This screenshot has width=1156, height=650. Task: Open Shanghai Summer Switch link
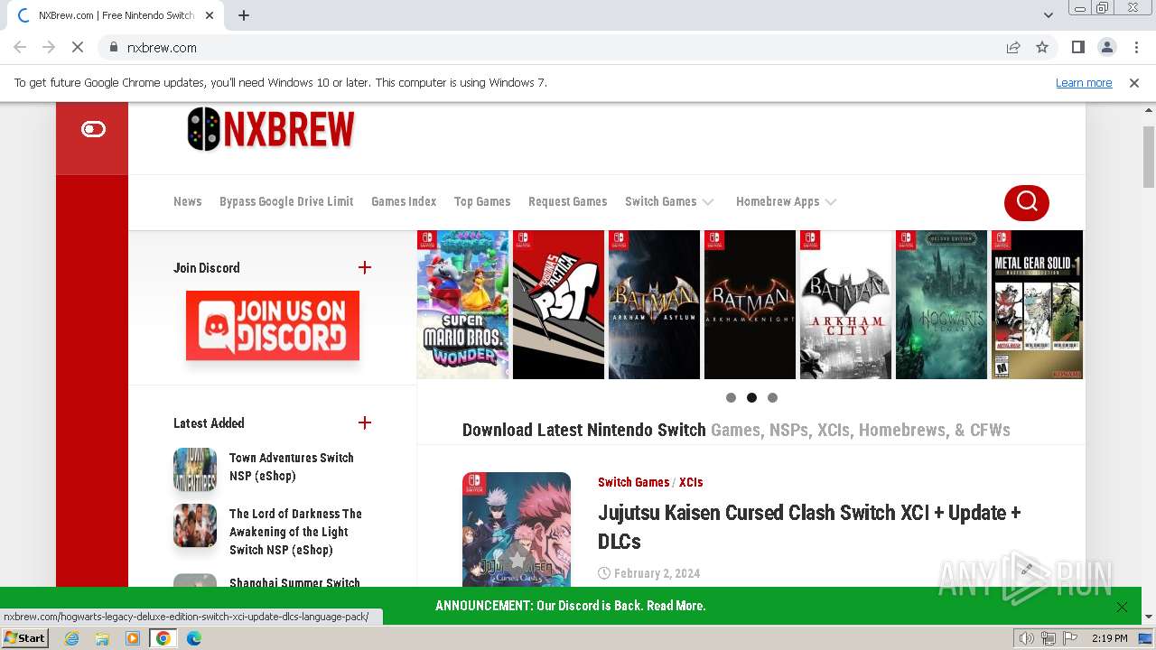(x=294, y=582)
